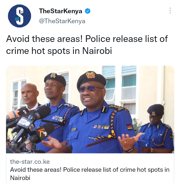Open the article headline under the photo
Image resolution: width=180 pixels, height=183 pixels.
[90, 174]
